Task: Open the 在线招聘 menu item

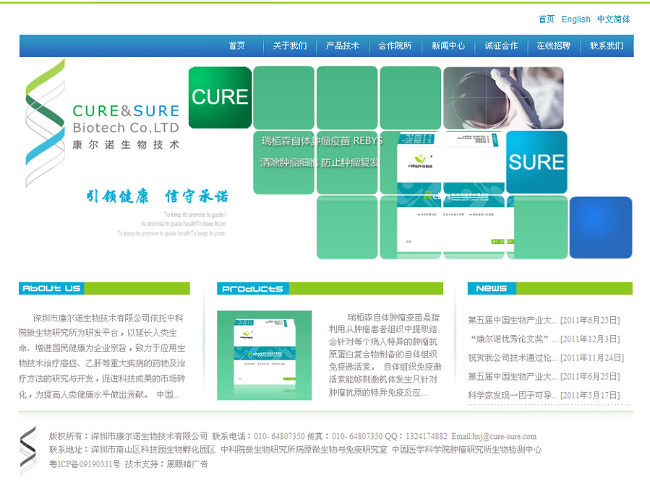Action: pyautogui.click(x=553, y=45)
